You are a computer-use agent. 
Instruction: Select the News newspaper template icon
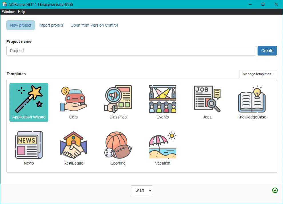click(29, 145)
